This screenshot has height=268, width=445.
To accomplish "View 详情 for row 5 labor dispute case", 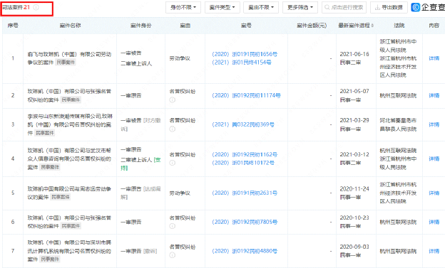I will (x=434, y=193).
